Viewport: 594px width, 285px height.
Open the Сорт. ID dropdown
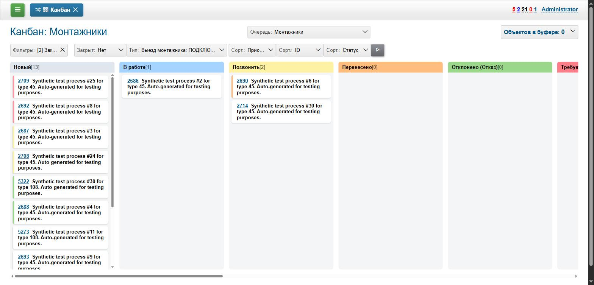point(300,50)
